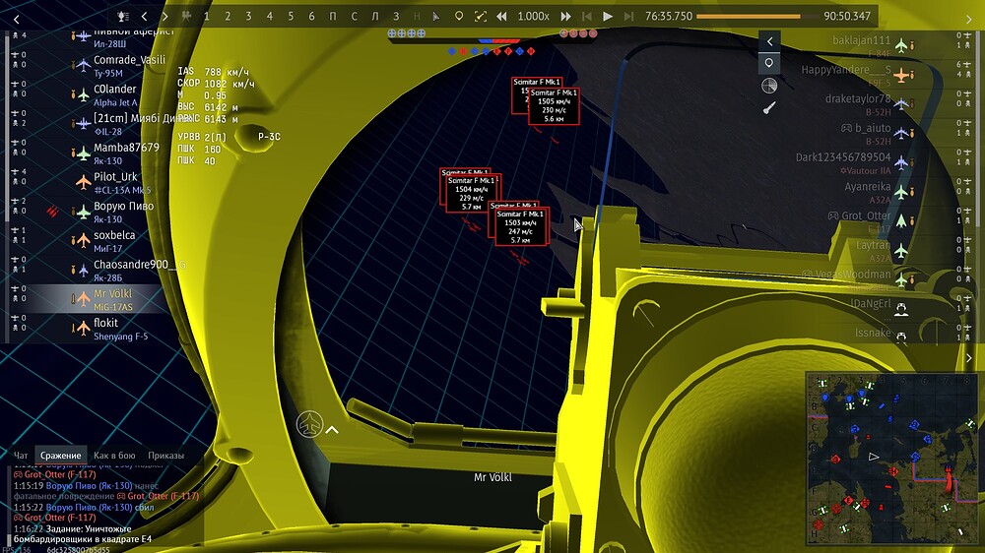The height and width of the screenshot is (553, 985).
Task: Toggle the map marker icon in toolbar
Action: pyautogui.click(x=459, y=17)
